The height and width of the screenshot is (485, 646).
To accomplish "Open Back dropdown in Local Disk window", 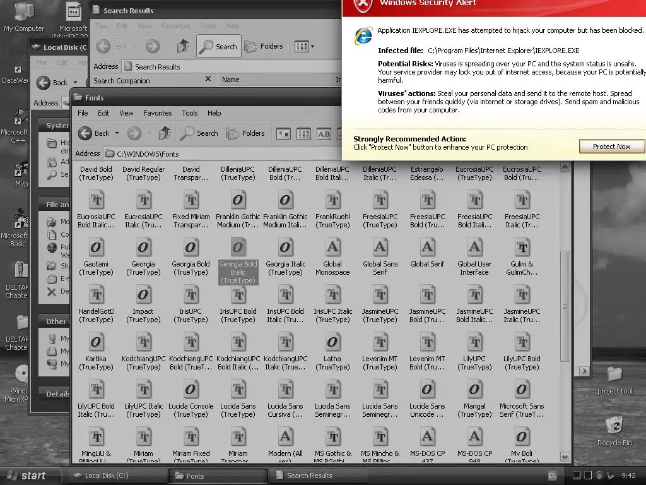I will (76, 83).
